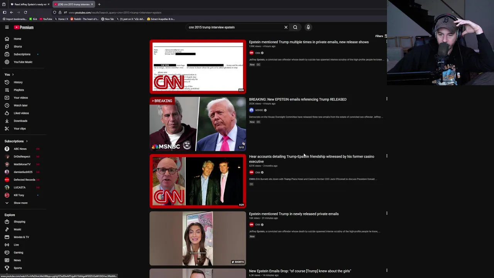Open more options for New Epstein Emails Drop
Screen dimensions: 494x278
[x=387, y=271]
